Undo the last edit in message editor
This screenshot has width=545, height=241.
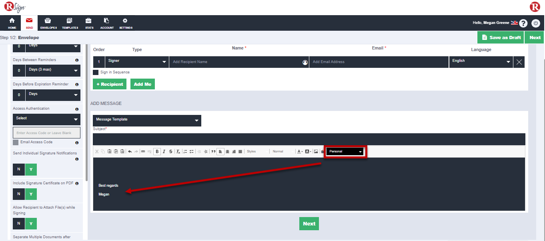[130, 151]
